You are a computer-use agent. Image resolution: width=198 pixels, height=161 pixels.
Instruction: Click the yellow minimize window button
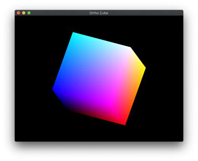24,13
